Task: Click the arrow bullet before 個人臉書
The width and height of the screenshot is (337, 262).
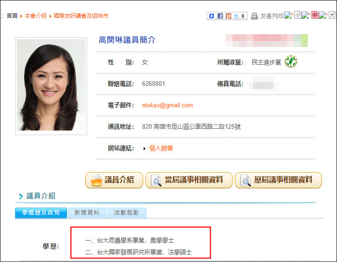Action: pos(145,148)
